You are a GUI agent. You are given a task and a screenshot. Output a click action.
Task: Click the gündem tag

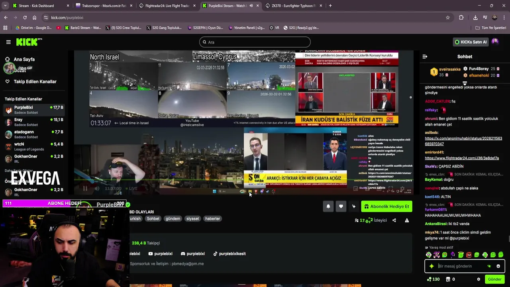(173, 218)
